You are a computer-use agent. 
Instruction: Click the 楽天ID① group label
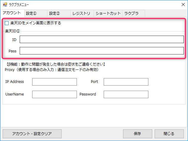12,31
